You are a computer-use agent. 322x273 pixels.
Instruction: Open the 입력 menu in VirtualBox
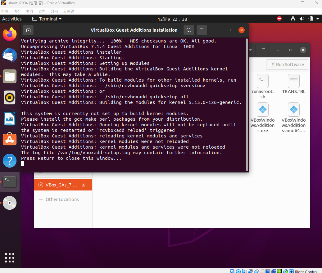(42, 11)
